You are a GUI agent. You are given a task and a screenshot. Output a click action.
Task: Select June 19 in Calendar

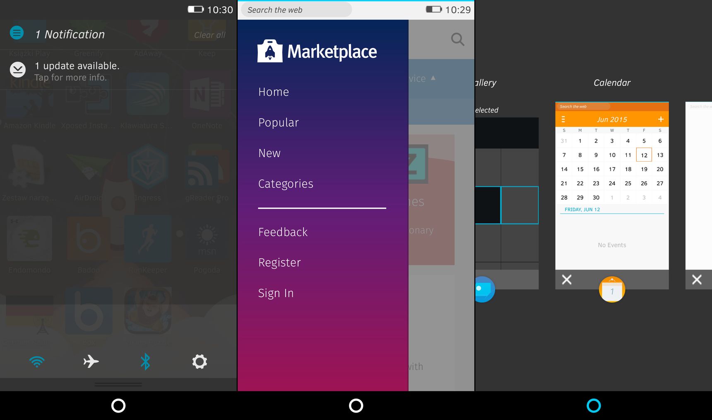point(644,169)
